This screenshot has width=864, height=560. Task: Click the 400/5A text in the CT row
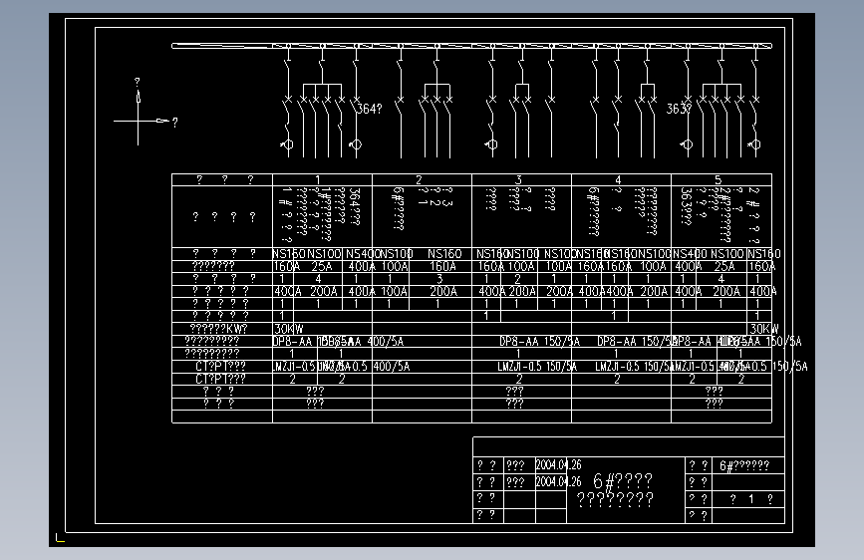(392, 367)
